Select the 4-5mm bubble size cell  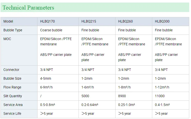pos(46,78)
